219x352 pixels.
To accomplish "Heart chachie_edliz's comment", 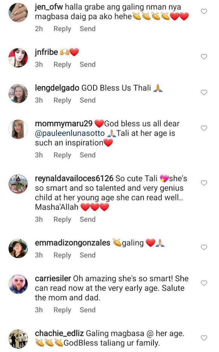I will click(x=204, y=338).
